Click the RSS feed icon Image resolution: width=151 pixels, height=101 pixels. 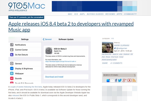click(134, 80)
